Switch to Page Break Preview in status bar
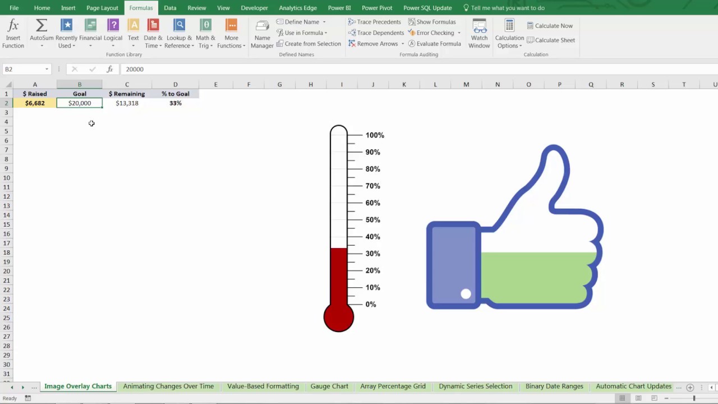 pyautogui.click(x=653, y=398)
